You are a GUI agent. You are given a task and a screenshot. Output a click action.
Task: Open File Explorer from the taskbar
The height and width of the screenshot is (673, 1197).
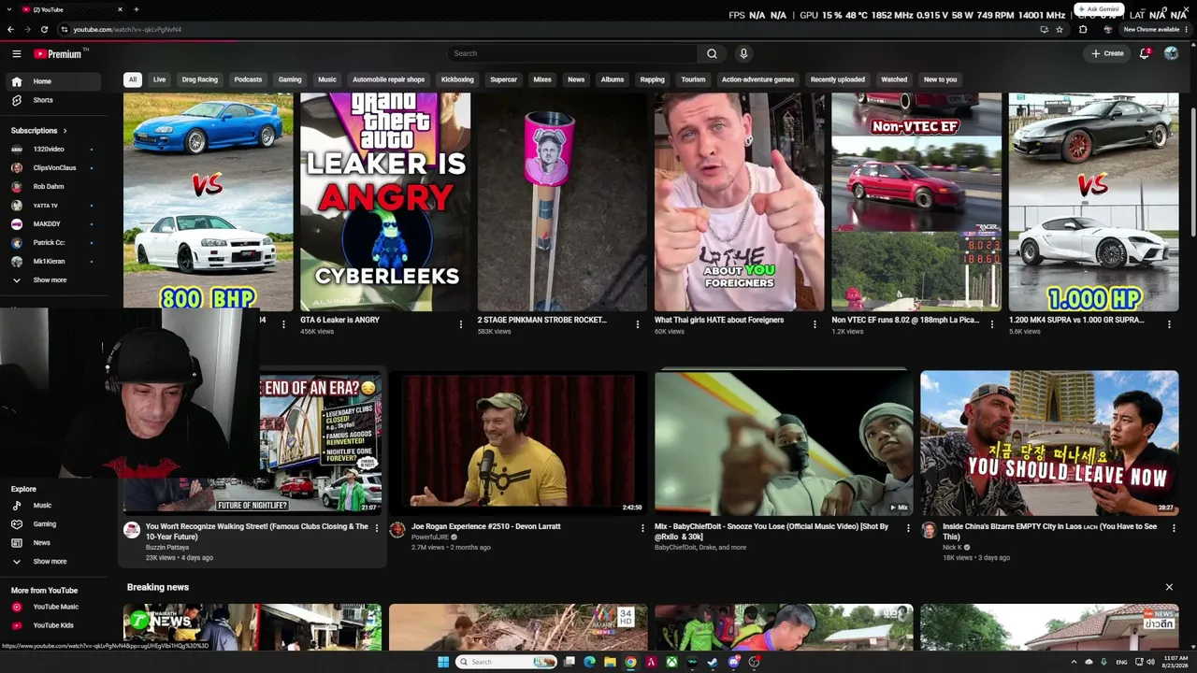[x=610, y=662]
